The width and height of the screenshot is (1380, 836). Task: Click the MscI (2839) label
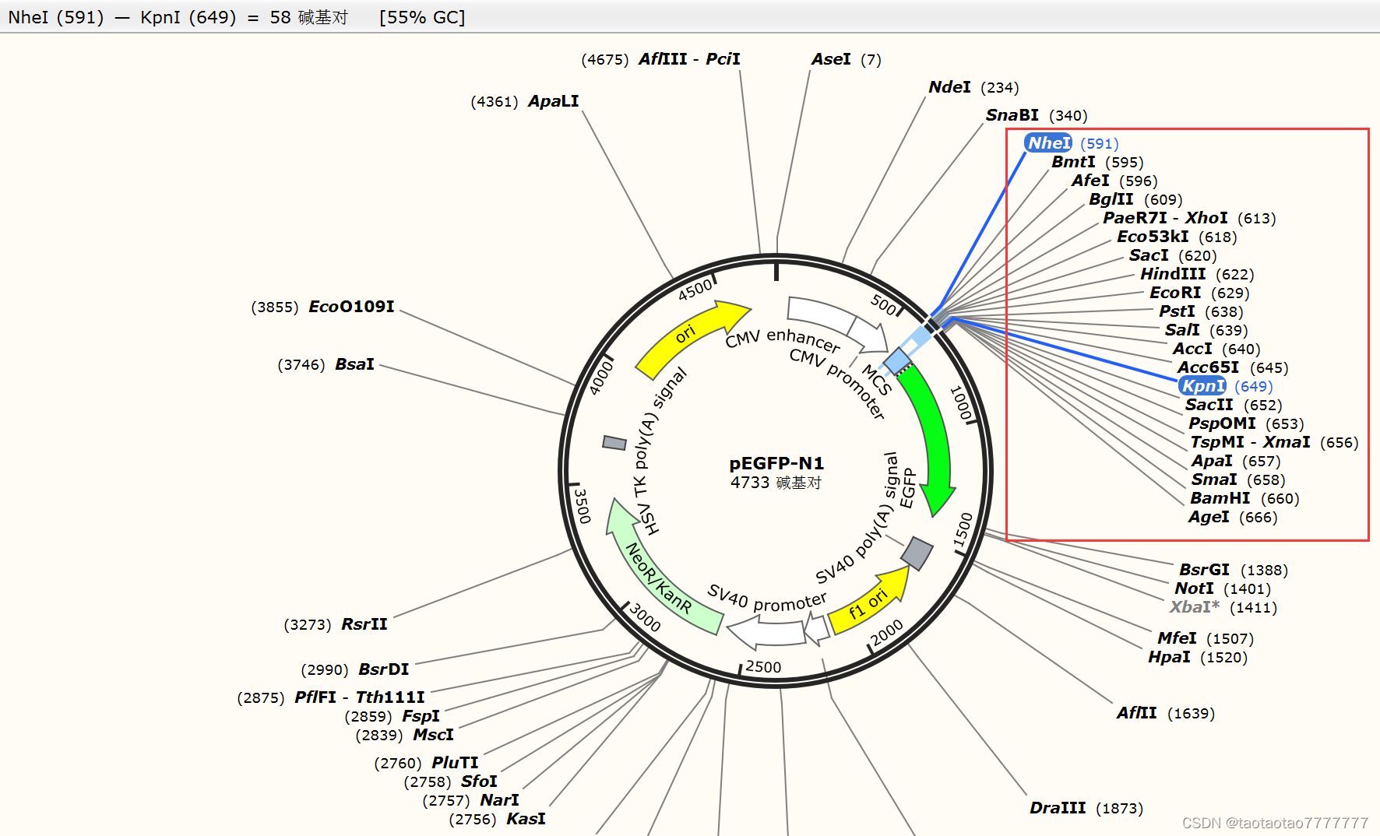(405, 735)
